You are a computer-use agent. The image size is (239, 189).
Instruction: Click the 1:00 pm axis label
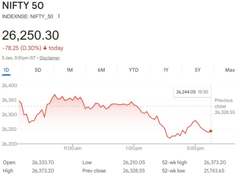[134, 148]
